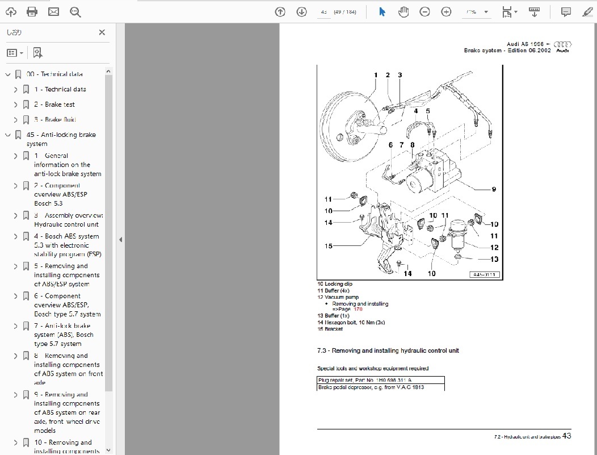This screenshot has width=597, height=455.
Task: Click the bookmark icon beside 3 - Brake fluid
Action: click(x=26, y=120)
